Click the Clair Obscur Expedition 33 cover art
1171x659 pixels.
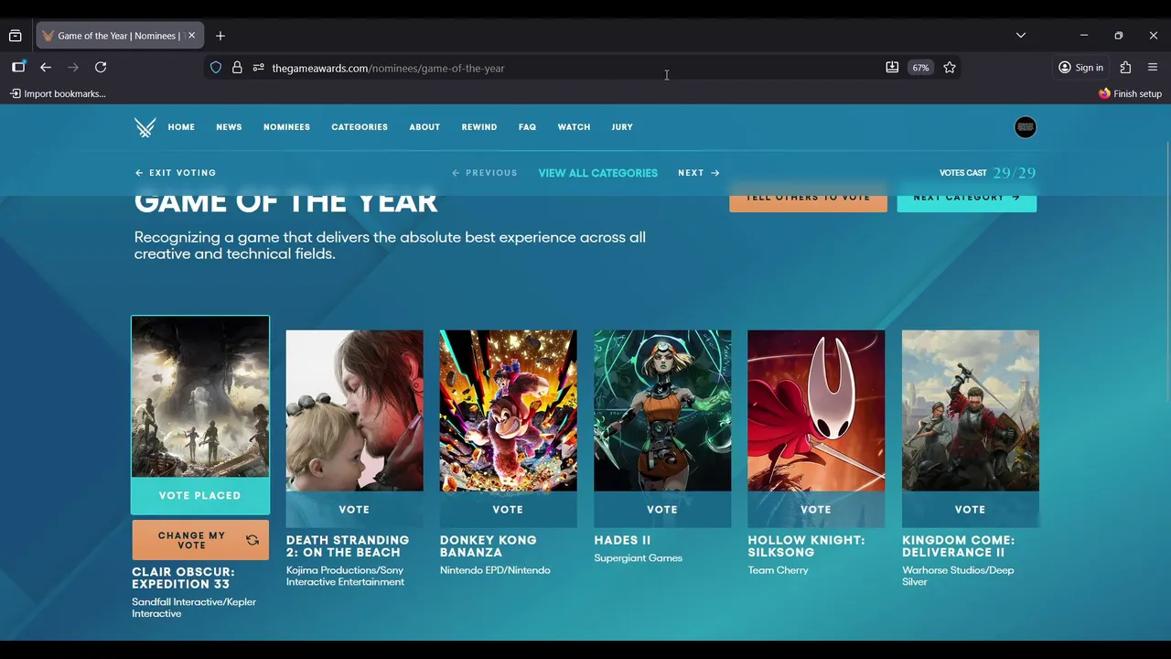click(200, 396)
